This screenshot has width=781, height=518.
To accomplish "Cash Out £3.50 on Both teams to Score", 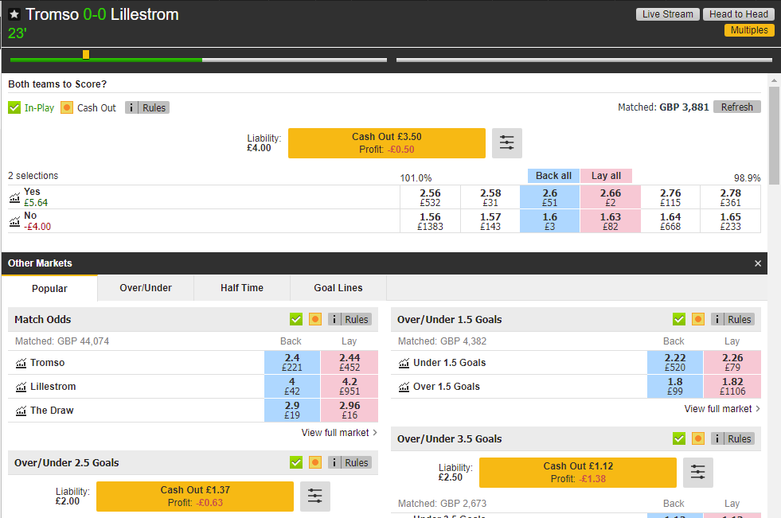I will (x=386, y=143).
